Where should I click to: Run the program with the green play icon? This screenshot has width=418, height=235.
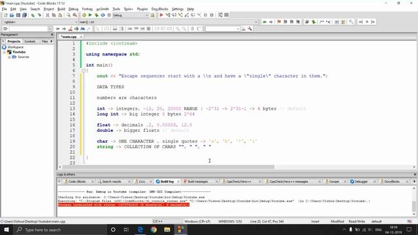tap(90, 15)
